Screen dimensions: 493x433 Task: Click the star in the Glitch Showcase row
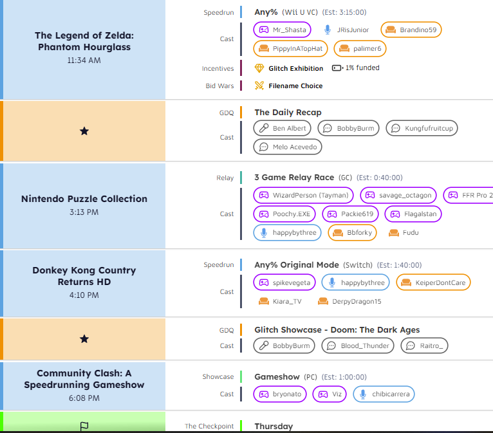(84, 338)
